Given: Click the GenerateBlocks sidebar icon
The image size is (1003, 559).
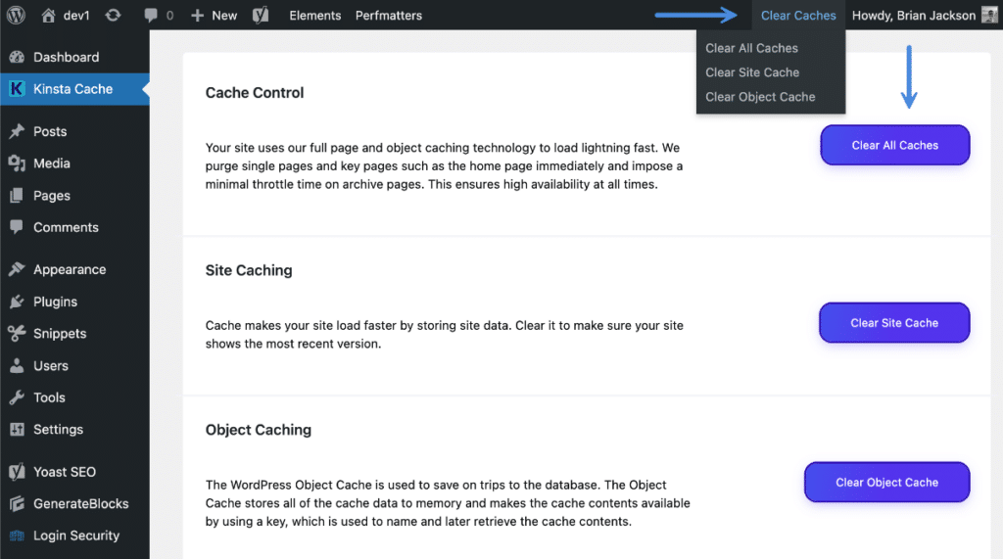Looking at the screenshot, I should (x=17, y=503).
